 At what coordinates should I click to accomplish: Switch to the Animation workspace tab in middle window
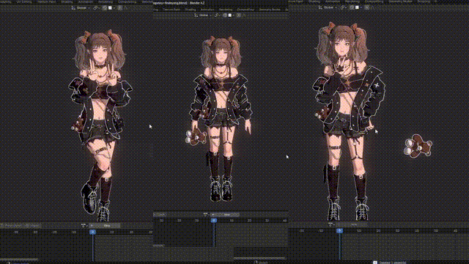coord(207,10)
